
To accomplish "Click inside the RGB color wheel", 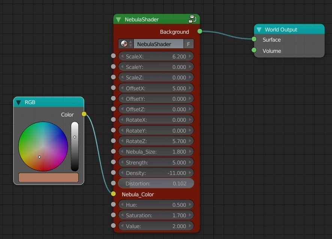I will coord(43,146).
